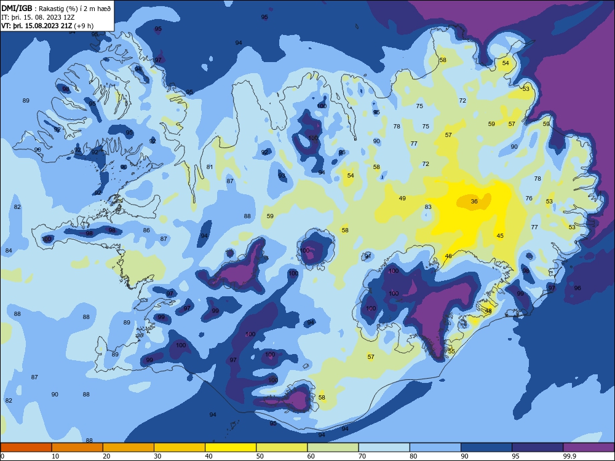Screen dimensions: 615x461
Task: Click the map value 86
Action: (x=146, y=230)
